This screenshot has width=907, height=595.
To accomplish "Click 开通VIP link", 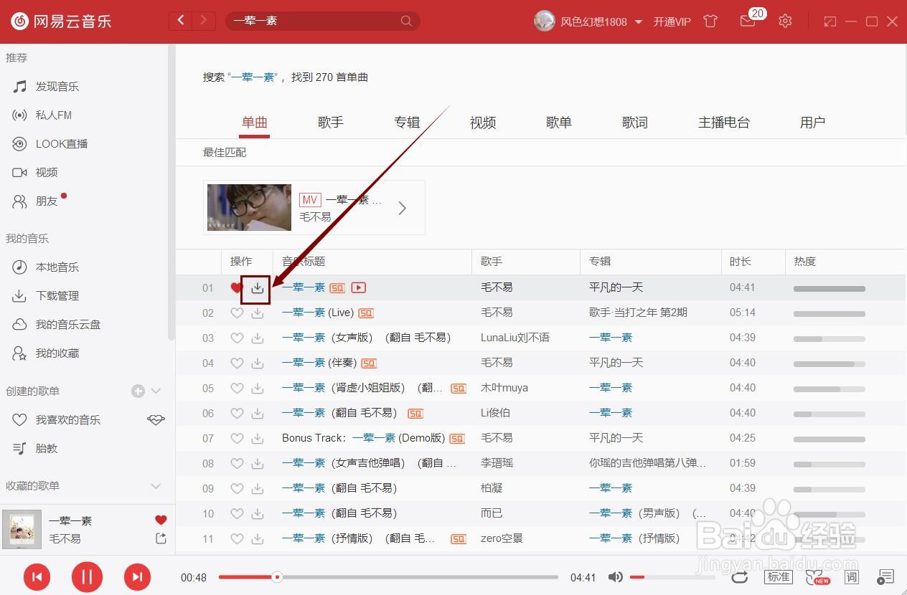I will (x=672, y=22).
